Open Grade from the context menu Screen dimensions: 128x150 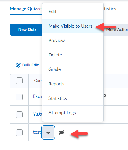tap(73, 69)
